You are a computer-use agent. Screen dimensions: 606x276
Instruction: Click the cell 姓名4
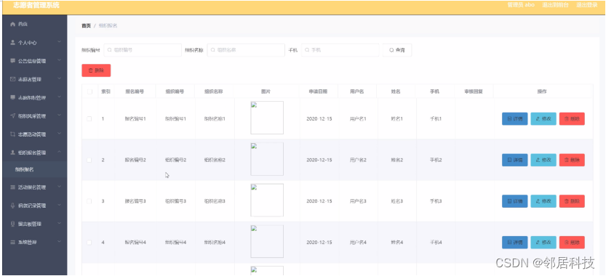pyautogui.click(x=396, y=243)
